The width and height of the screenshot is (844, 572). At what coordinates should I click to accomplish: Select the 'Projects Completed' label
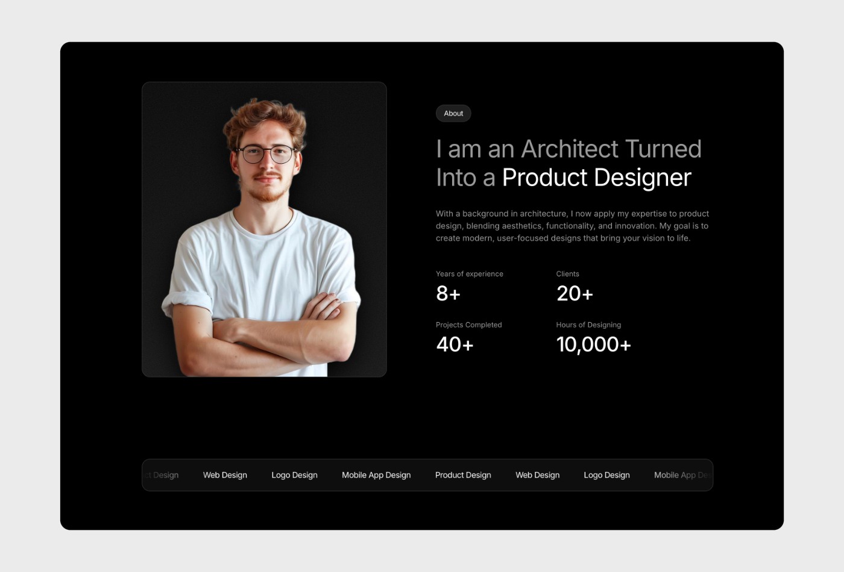(469, 325)
